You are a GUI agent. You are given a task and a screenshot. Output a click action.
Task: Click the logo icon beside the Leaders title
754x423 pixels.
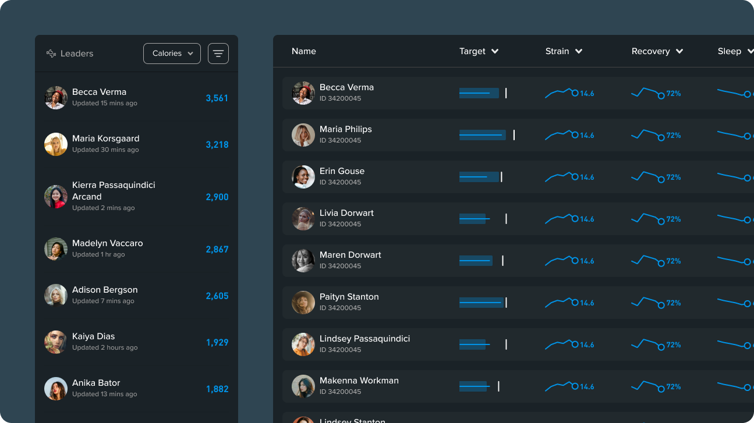[49, 53]
